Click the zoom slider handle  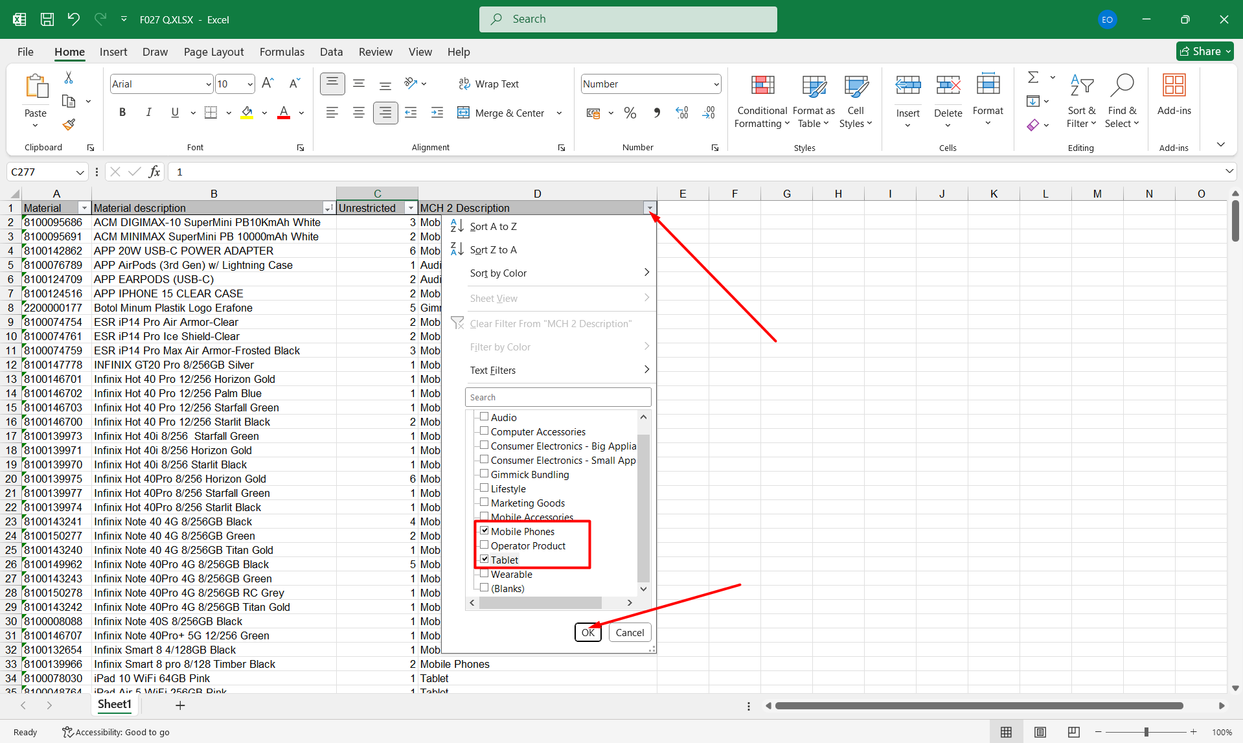pyautogui.click(x=1146, y=732)
